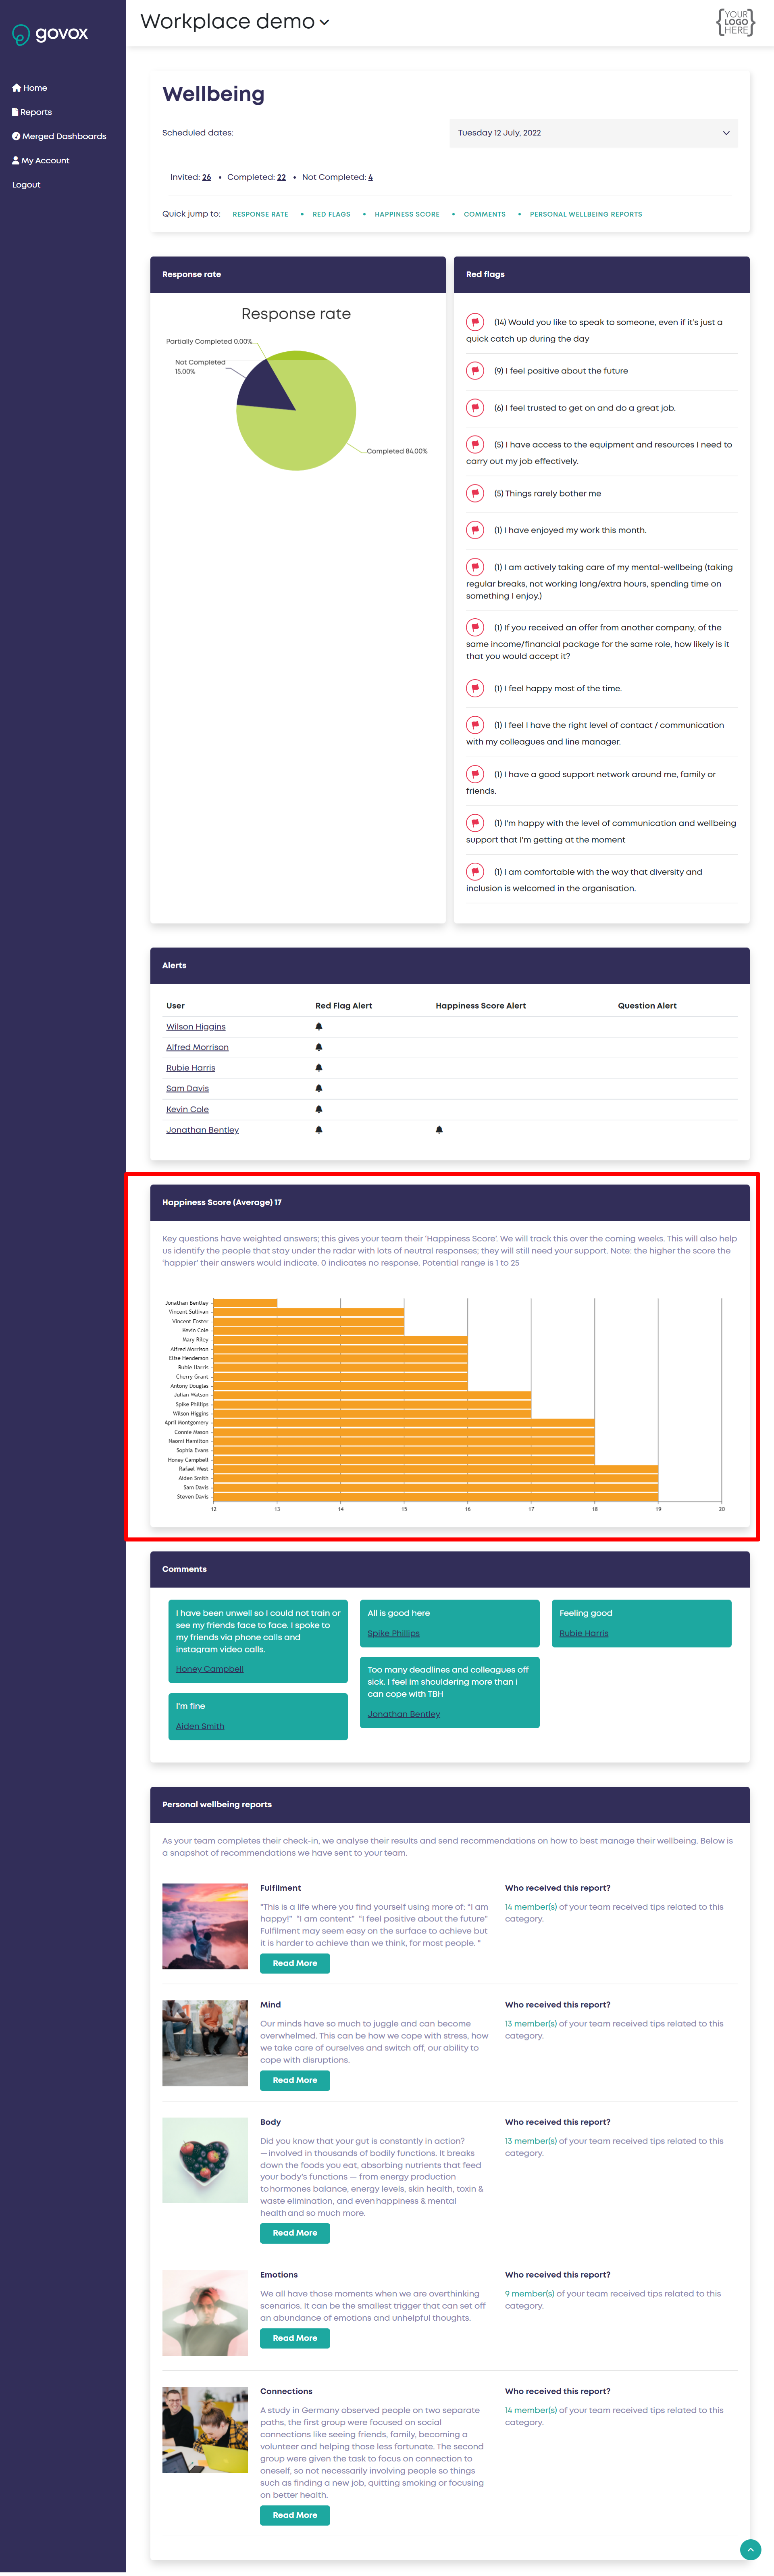
Task: Click Rubie Harris red flag bell
Action: pyautogui.click(x=319, y=1068)
